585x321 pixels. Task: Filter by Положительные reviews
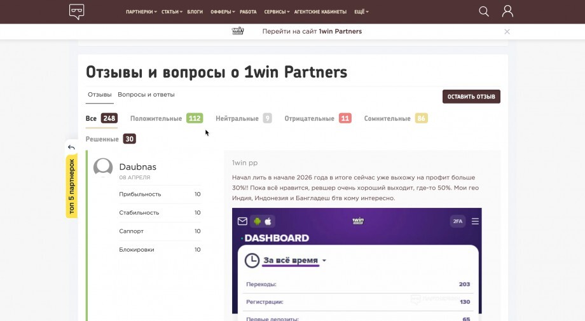pos(165,118)
